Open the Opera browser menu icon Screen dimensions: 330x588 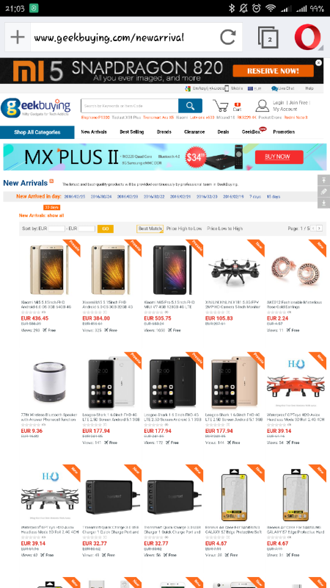[308, 37]
